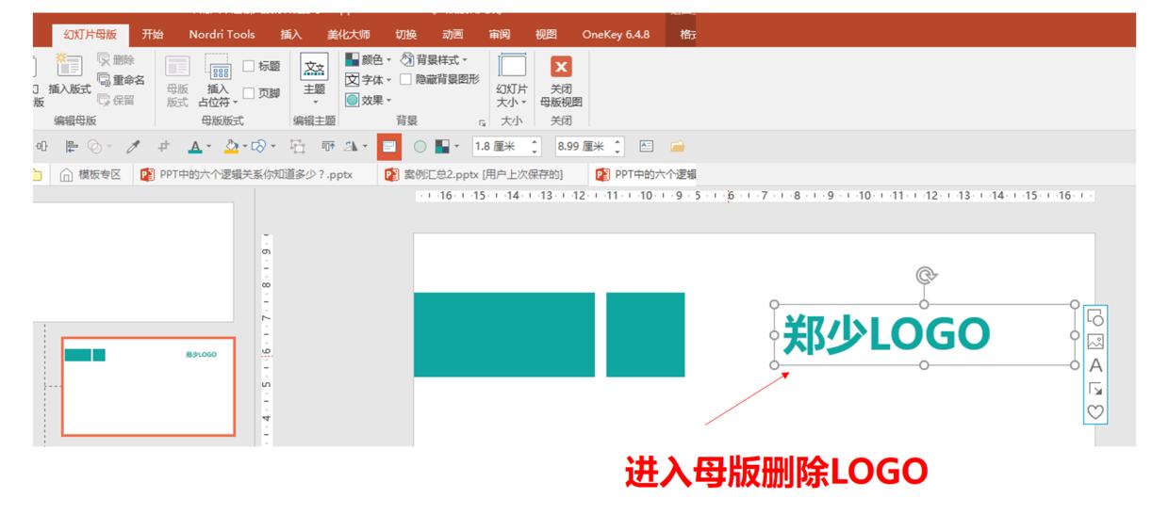
Task: Click the heart icon in floating toolbar
Action: 1095,411
